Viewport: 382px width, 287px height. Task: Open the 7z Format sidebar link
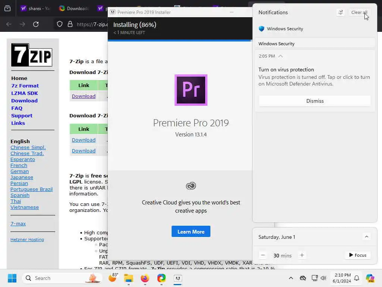point(25,86)
